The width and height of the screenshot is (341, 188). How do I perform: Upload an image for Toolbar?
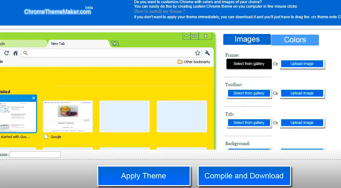pos(302,93)
